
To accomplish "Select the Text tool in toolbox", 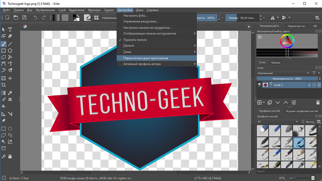I will point(10,29).
